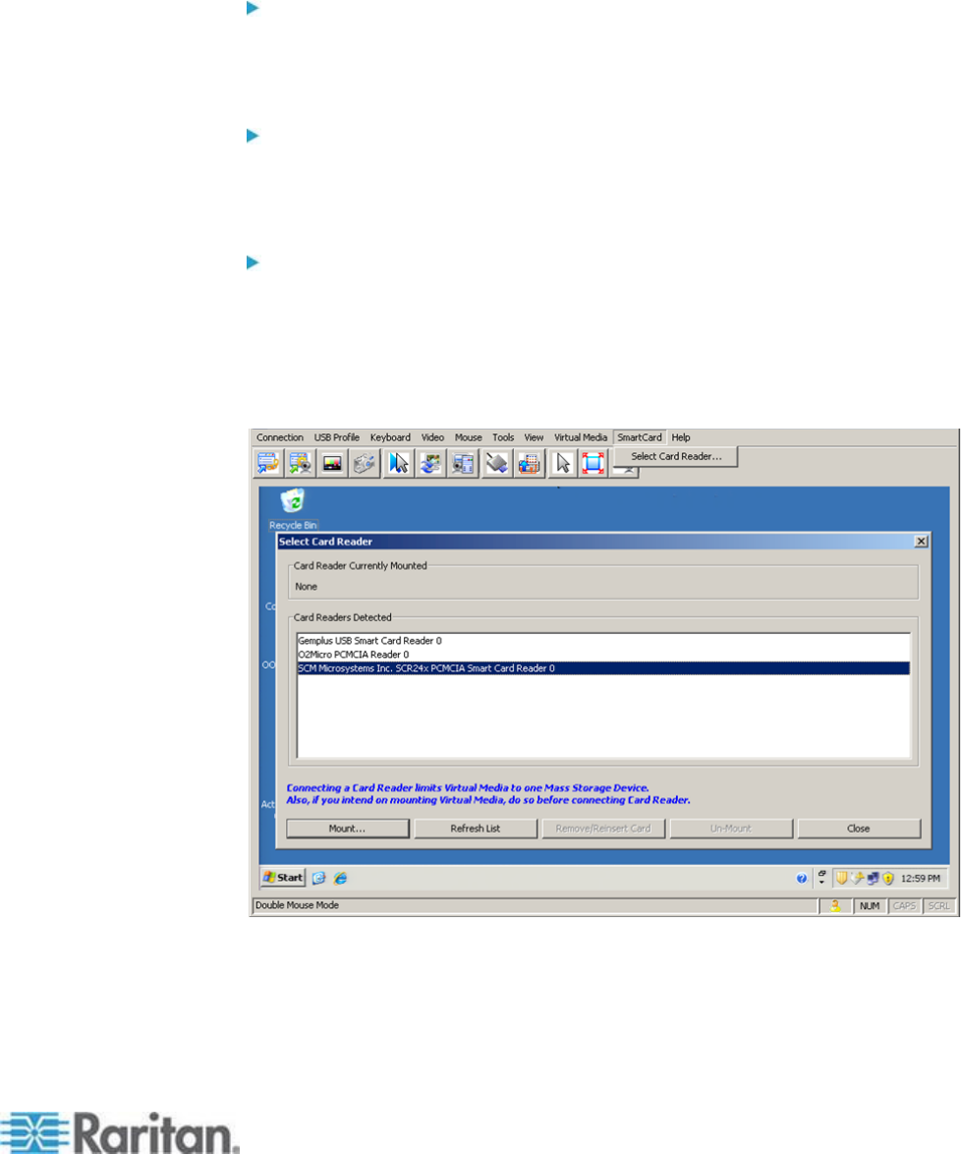
Task: Select Gemplus USB Smart Card Reader 0
Action: point(603,641)
